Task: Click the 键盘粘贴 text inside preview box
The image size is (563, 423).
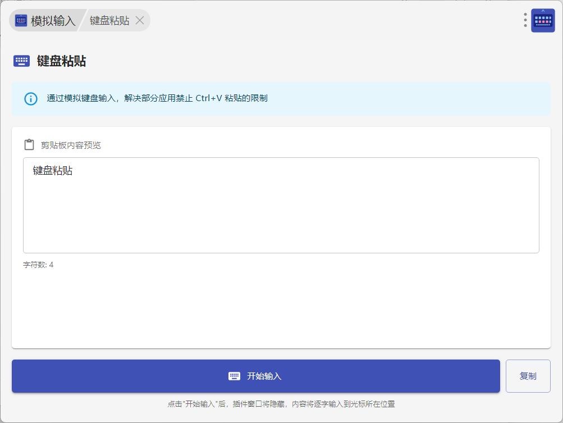Action: click(x=53, y=171)
